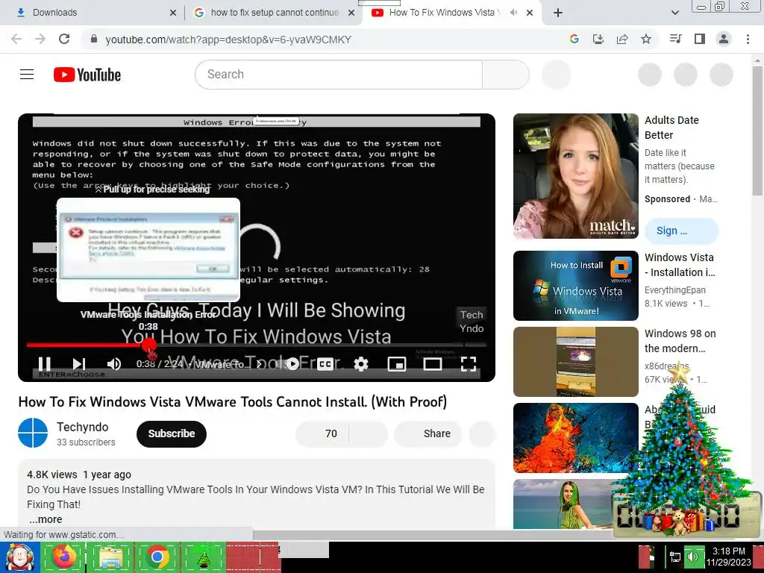Open Christmas tree taskbar app
Screen dimensions: 764x573
click(x=203, y=557)
